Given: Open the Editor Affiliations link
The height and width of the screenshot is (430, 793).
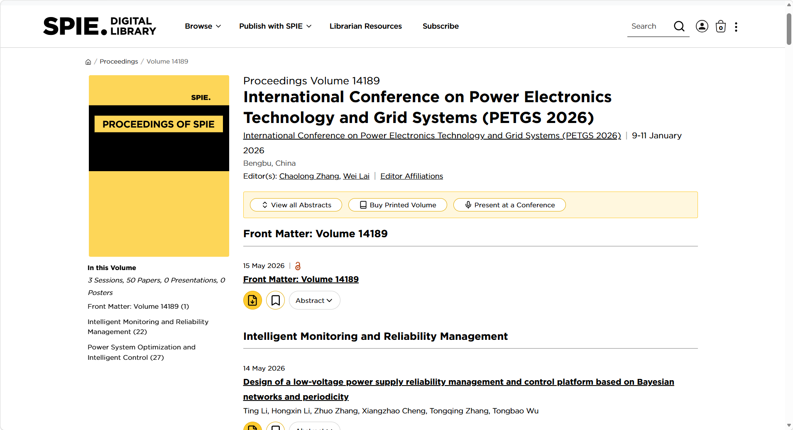Looking at the screenshot, I should point(411,176).
